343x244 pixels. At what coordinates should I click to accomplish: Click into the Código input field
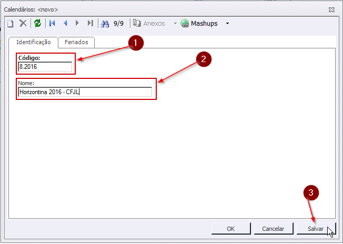point(45,67)
